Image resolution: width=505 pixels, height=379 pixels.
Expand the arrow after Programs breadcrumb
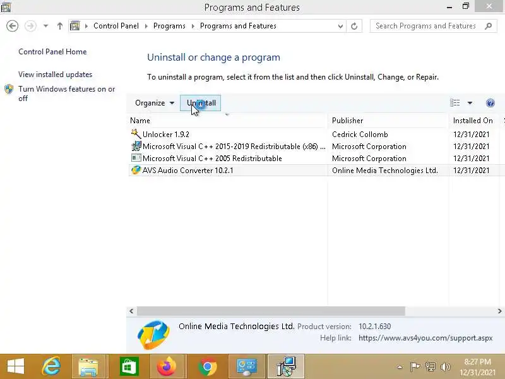(x=193, y=26)
